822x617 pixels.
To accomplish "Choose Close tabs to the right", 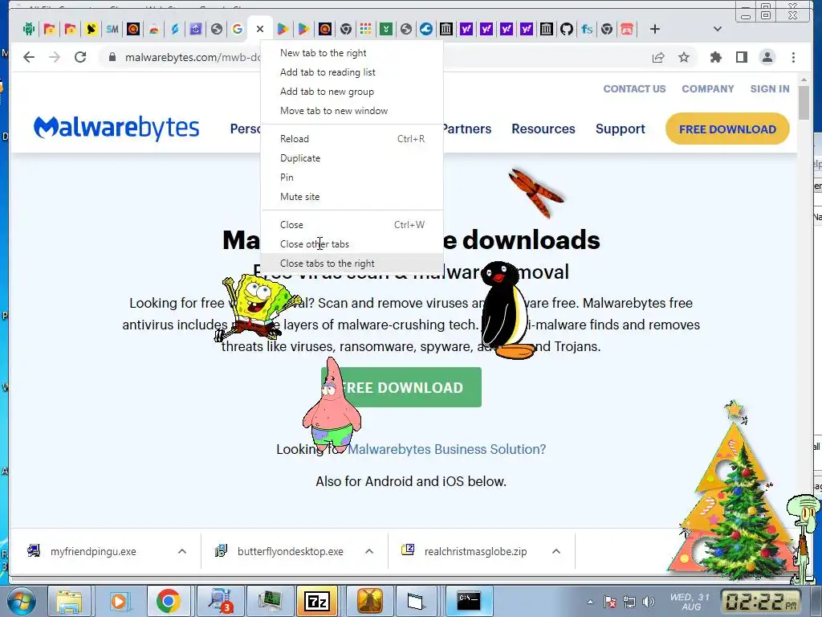I will point(352,264).
